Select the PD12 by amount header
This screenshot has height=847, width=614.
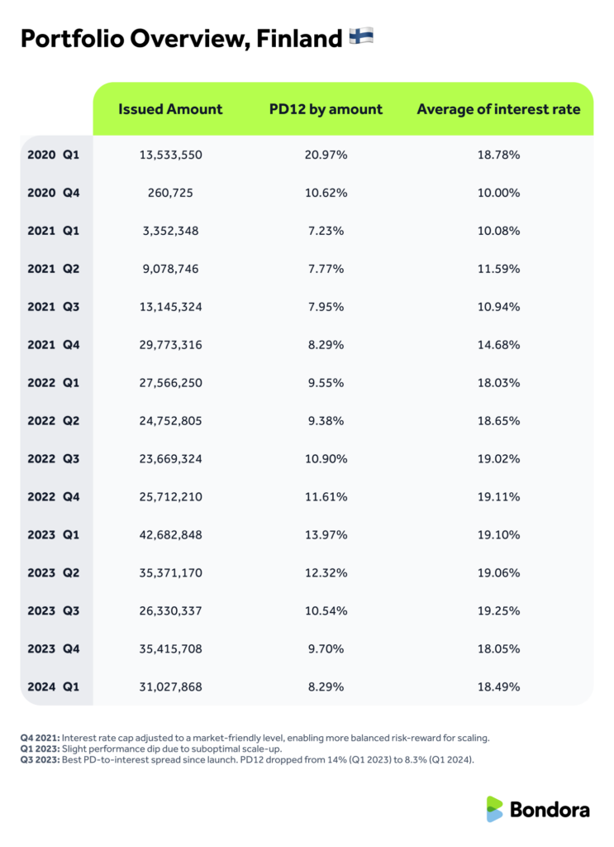326,109
